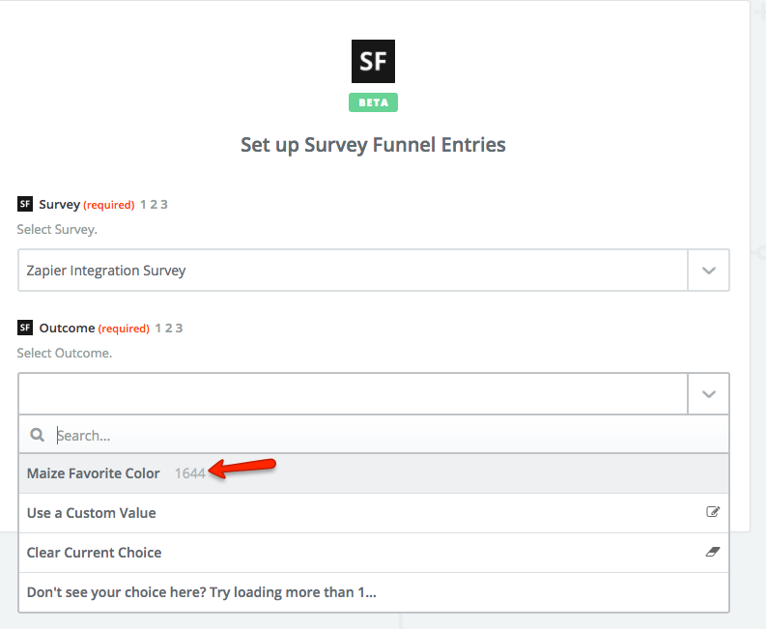Click the pencil icon for custom value
Screen dimensions: 766x629
pos(713,512)
